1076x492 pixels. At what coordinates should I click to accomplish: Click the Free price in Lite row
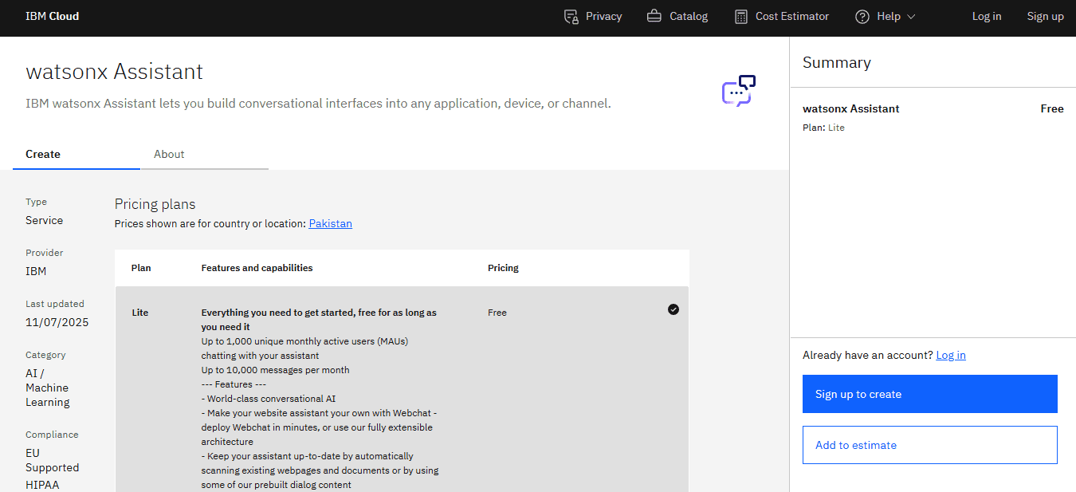[x=497, y=313]
